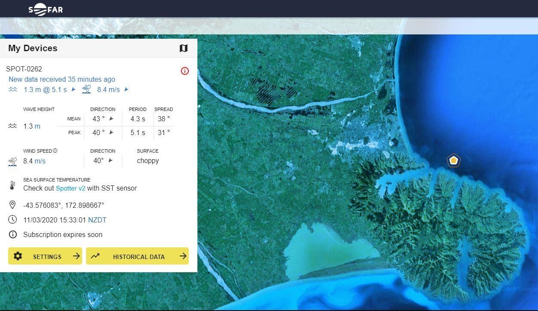Click the location pin icon beside the coordinates
This screenshot has height=311, width=538.
tap(12, 205)
